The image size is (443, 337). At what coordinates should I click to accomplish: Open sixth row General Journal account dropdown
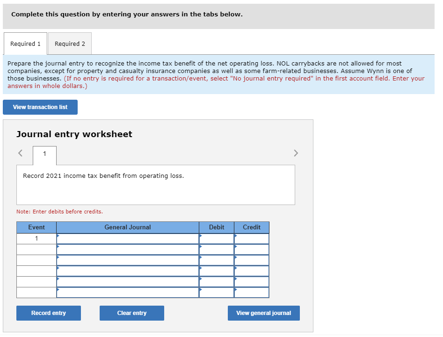(x=128, y=293)
